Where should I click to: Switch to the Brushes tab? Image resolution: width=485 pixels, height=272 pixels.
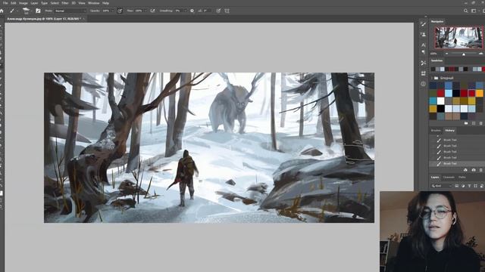point(436,131)
